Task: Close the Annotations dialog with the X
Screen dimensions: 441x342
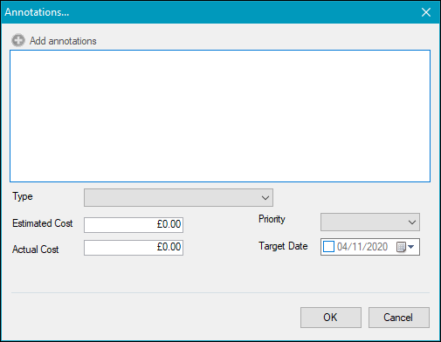Action: point(426,12)
